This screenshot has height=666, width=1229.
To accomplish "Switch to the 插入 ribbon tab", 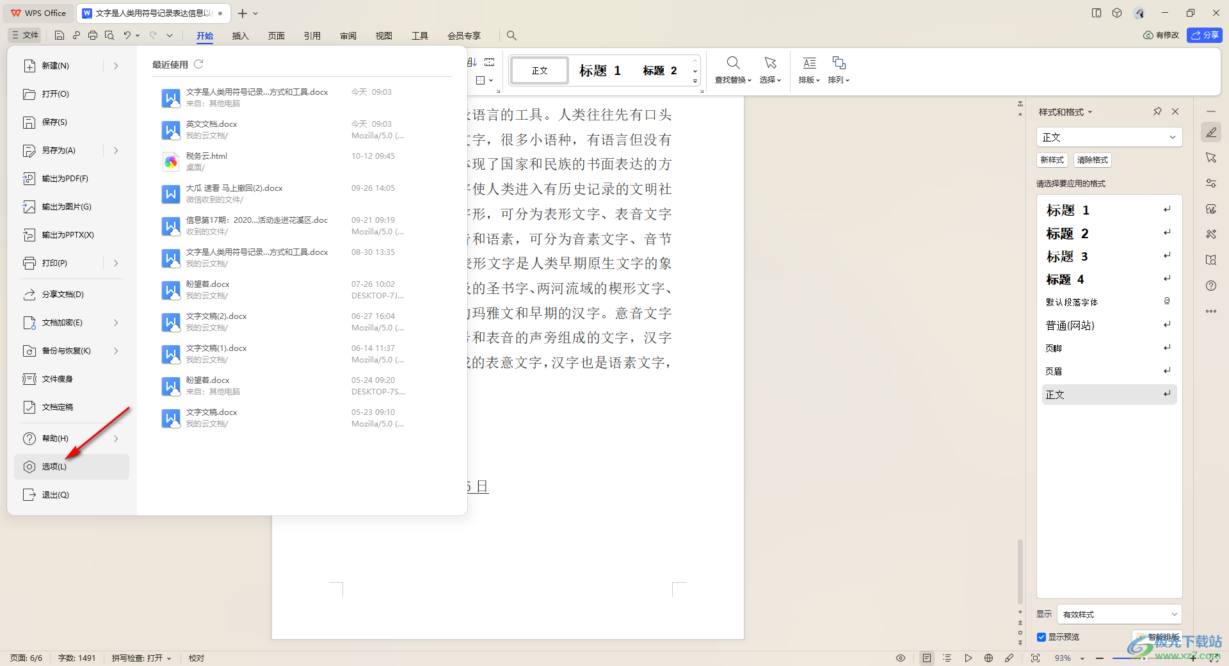I will 240,36.
